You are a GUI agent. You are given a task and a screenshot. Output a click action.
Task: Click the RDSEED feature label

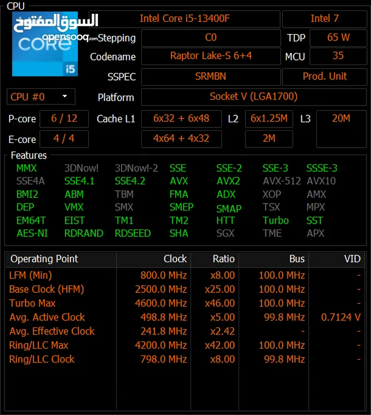point(133,233)
